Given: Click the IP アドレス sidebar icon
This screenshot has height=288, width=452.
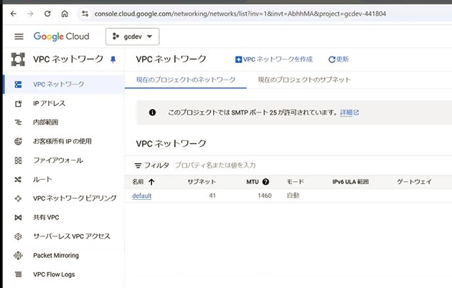Looking at the screenshot, I should click(x=19, y=103).
